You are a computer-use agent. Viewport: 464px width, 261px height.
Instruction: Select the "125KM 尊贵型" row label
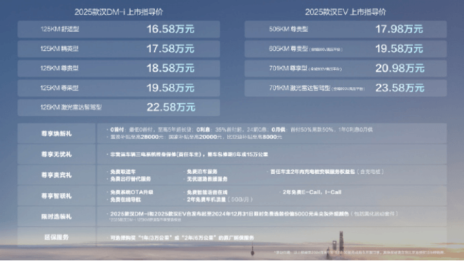pyautogui.click(x=60, y=68)
